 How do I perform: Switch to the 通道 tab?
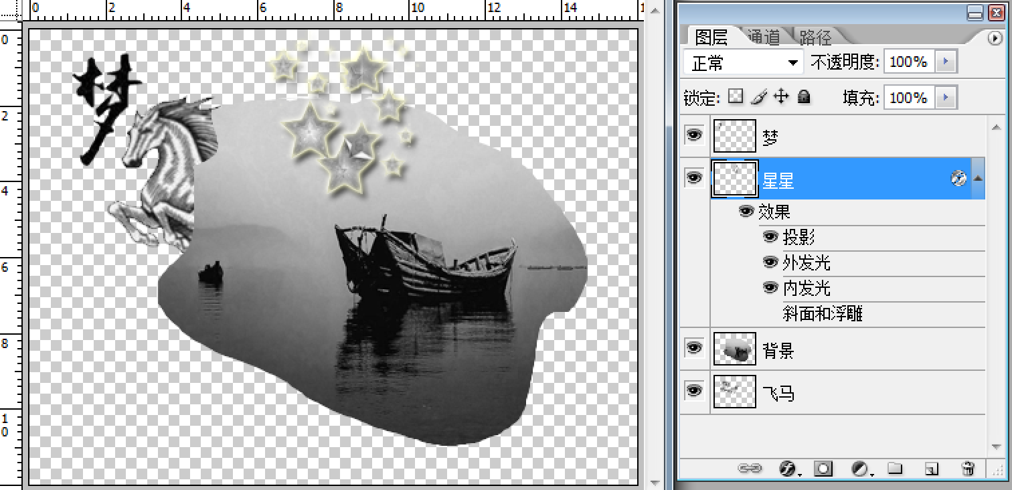[764, 37]
